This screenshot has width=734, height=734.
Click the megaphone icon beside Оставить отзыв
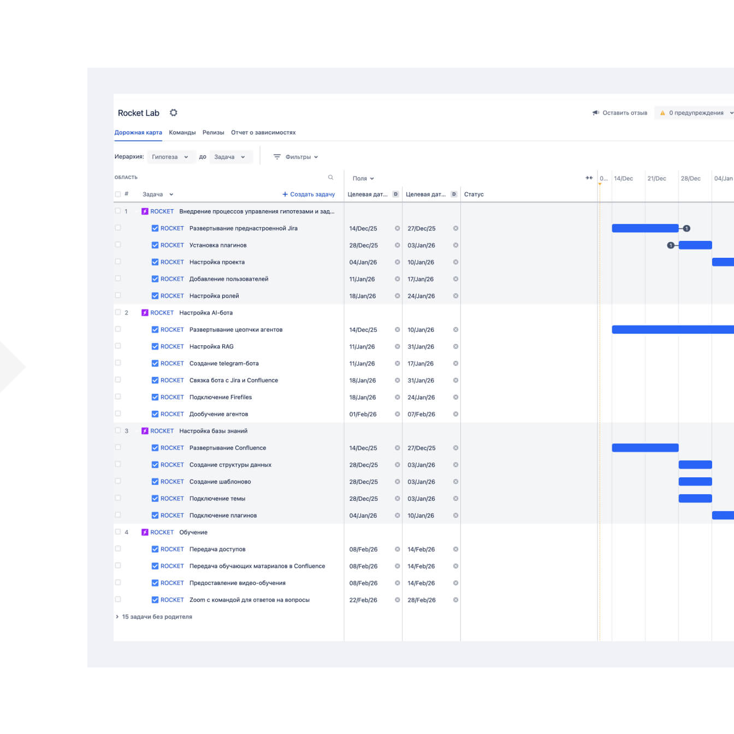(595, 113)
